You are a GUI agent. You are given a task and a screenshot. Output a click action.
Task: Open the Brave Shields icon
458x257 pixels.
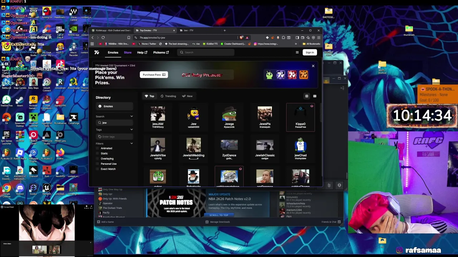242,37
